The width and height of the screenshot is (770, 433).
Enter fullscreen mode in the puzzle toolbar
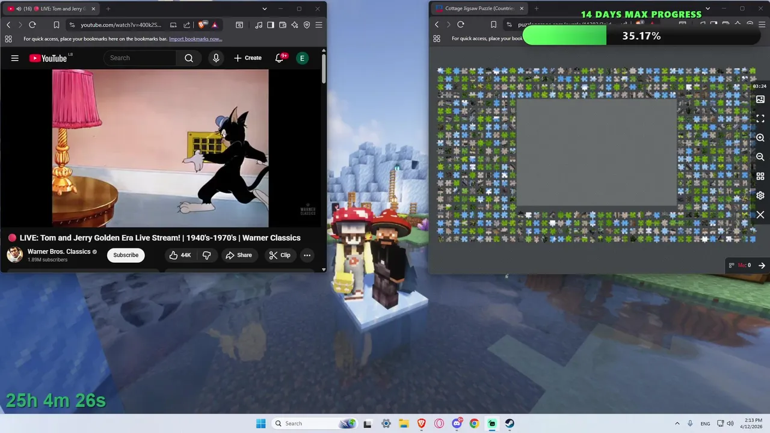(x=760, y=118)
